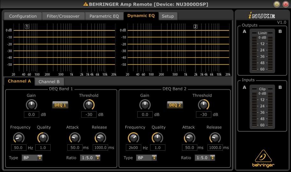The height and width of the screenshot is (172, 291).
Task: Click the DEQ Band 1 Release 1000.0 field
Action: coord(100,148)
